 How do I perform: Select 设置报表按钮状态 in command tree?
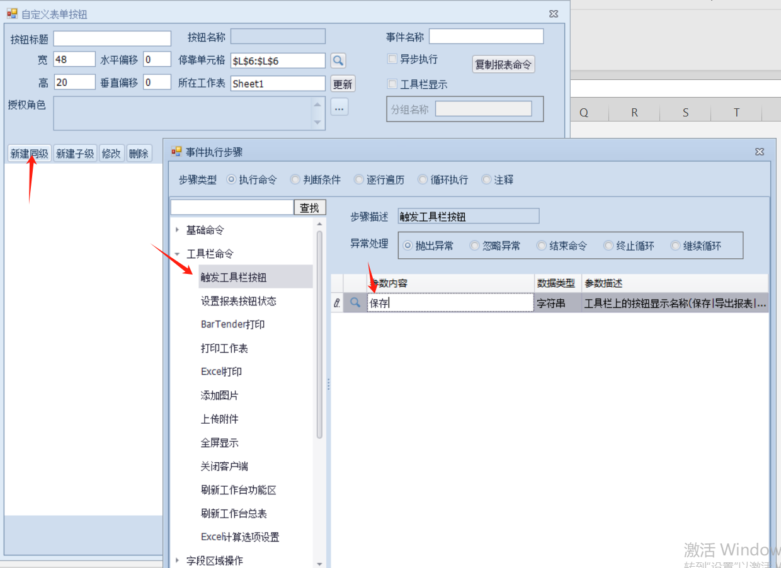(238, 301)
